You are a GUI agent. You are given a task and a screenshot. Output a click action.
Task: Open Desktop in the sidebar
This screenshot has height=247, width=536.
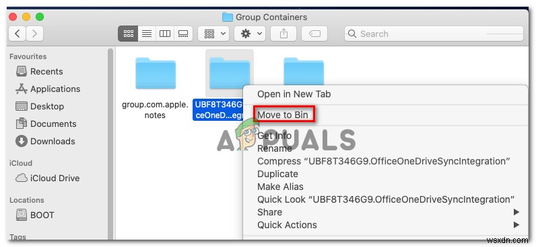click(40, 106)
